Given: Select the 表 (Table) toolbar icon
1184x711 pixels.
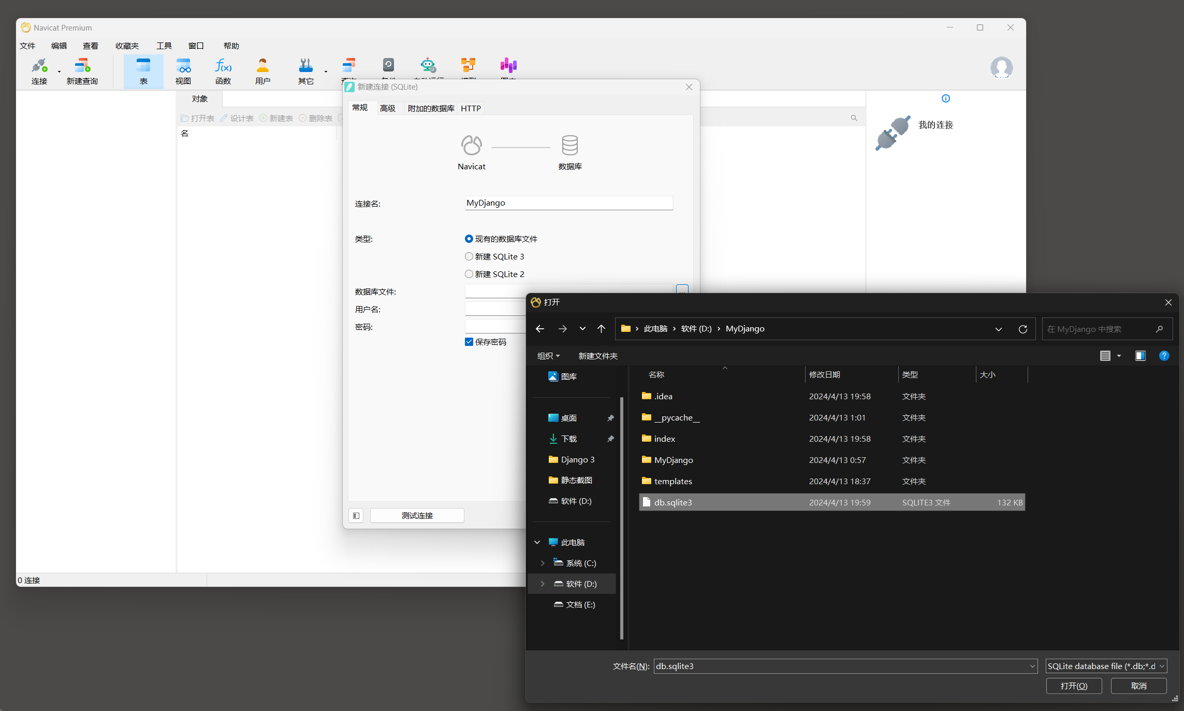Looking at the screenshot, I should (x=143, y=71).
